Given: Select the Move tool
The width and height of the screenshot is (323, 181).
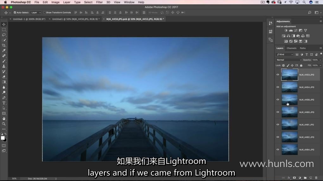Looking at the screenshot, I should pyautogui.click(x=4, y=24).
